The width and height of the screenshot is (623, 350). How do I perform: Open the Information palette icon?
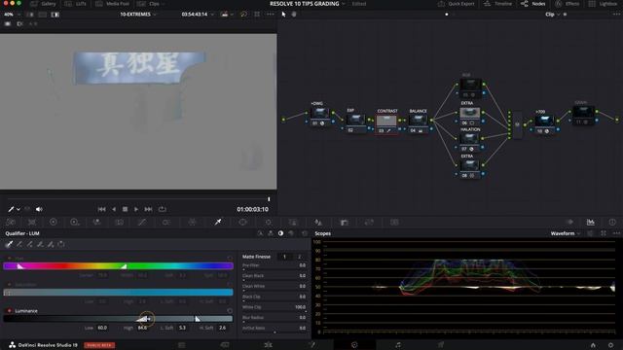click(x=612, y=223)
